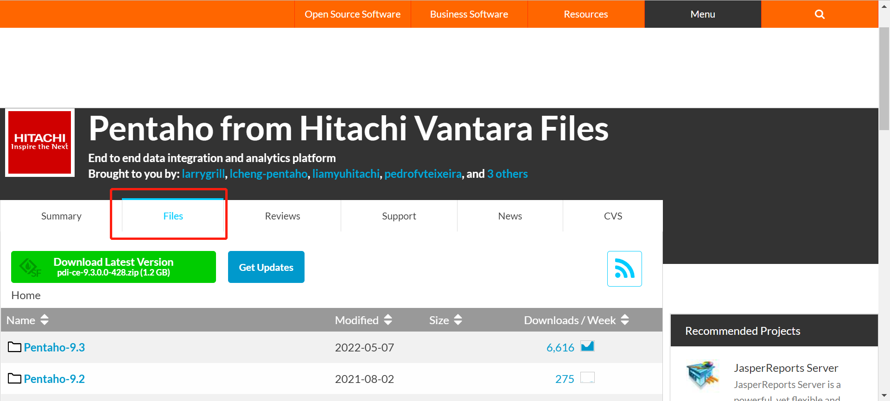The image size is (890, 401).
Task: Open the Support tab
Action: pos(399,216)
